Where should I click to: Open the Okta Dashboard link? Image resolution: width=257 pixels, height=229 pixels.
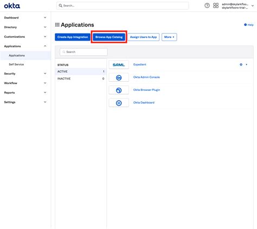[x=144, y=102]
